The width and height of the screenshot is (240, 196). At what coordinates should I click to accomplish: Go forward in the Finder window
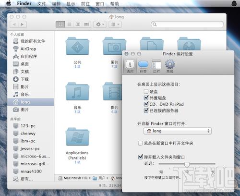pos(22,24)
